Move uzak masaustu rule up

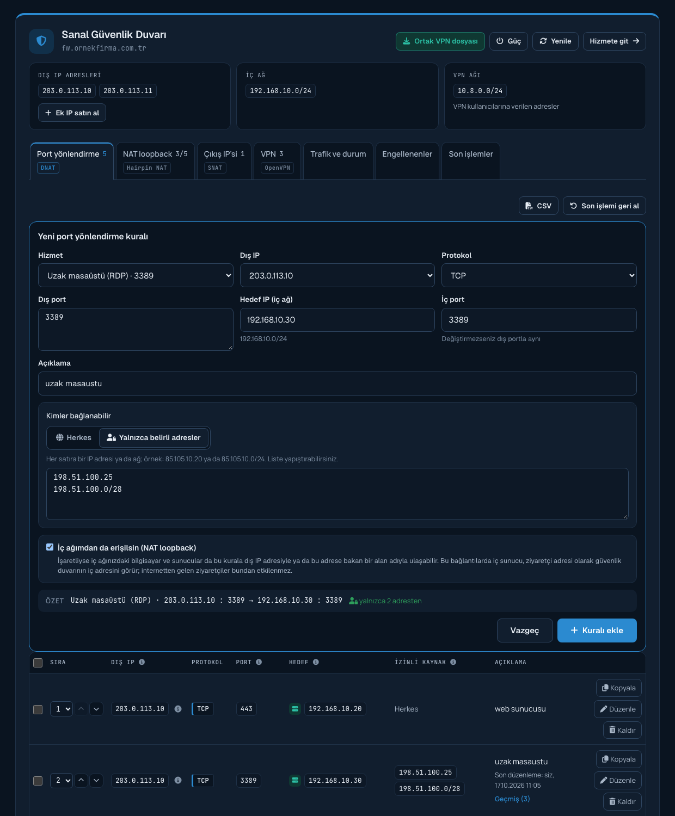click(x=81, y=780)
